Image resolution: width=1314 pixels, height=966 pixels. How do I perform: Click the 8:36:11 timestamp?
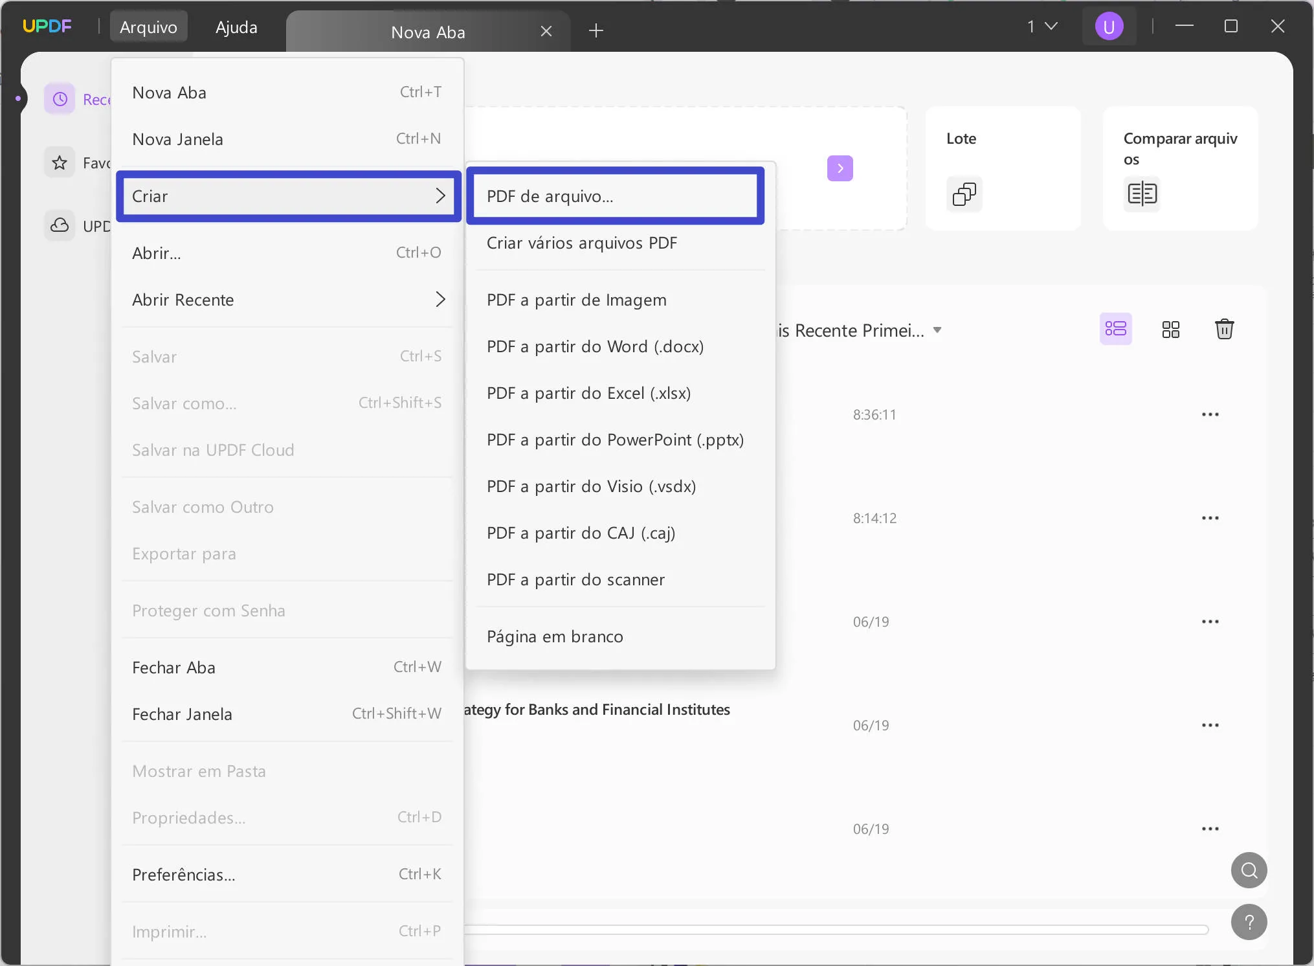874,414
